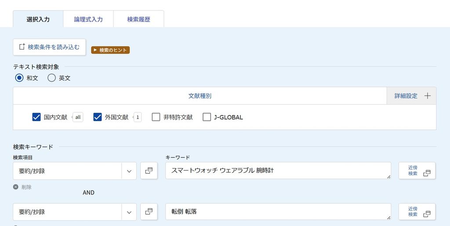Uncheck the 外国文献 checkbox
This screenshot has width=450, height=226.
98,117
